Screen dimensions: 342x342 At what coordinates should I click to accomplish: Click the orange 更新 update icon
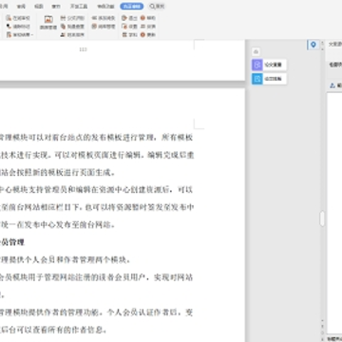pyautogui.click(x=142, y=35)
